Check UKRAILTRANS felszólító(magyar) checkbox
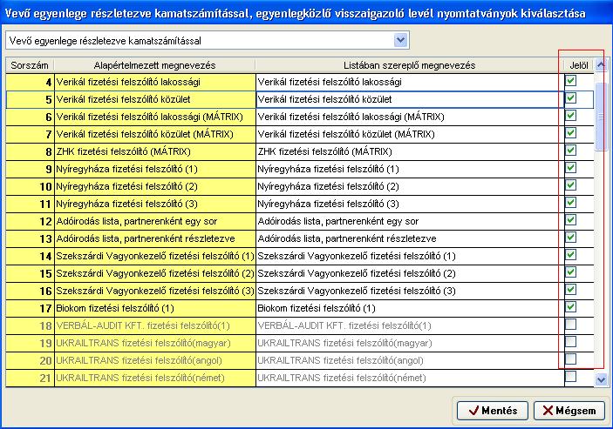The width and height of the screenshot is (613, 429). [571, 342]
